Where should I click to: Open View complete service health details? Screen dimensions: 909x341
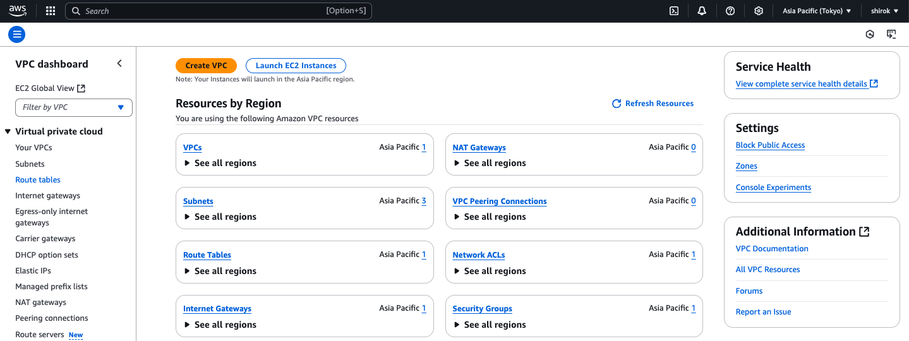click(x=807, y=84)
